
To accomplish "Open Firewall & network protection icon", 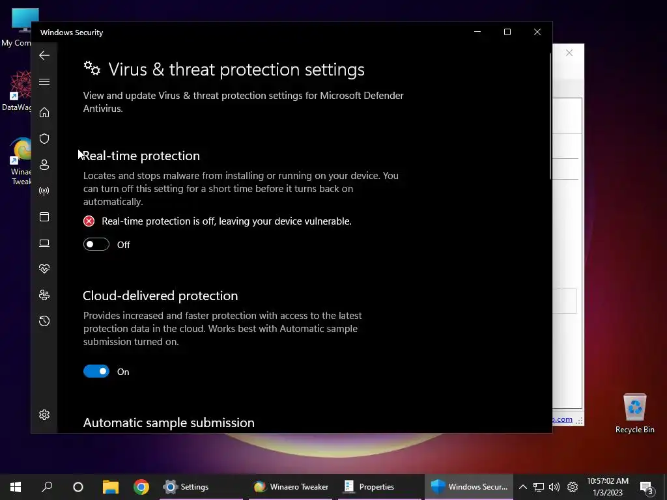I will 44,191.
